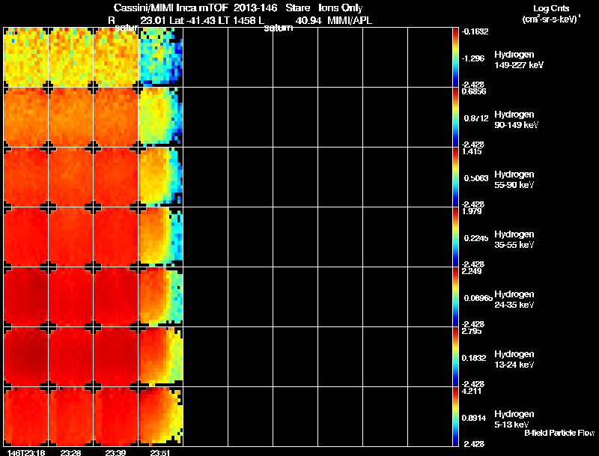Click the 5-13 keV hydrogen color bar

[456, 417]
